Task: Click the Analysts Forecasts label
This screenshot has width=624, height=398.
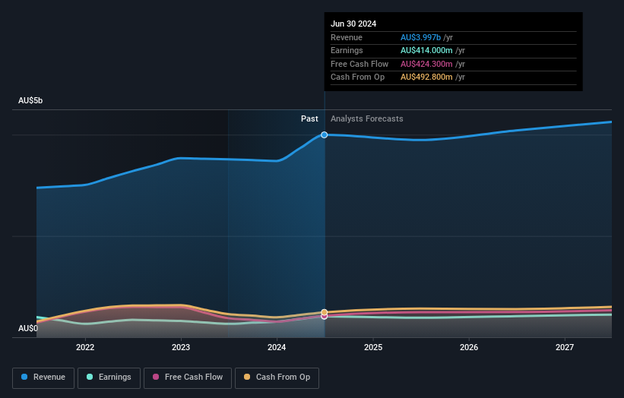Action: 366,118
